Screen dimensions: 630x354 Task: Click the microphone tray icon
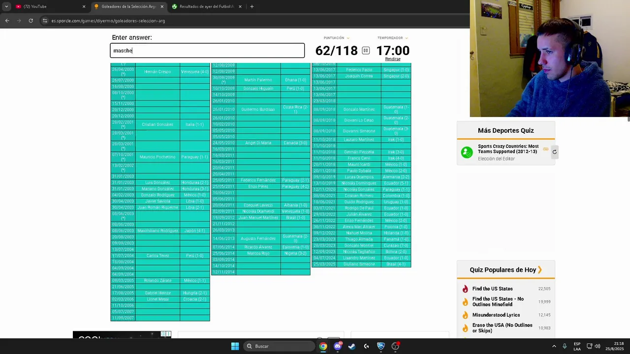(x=565, y=346)
